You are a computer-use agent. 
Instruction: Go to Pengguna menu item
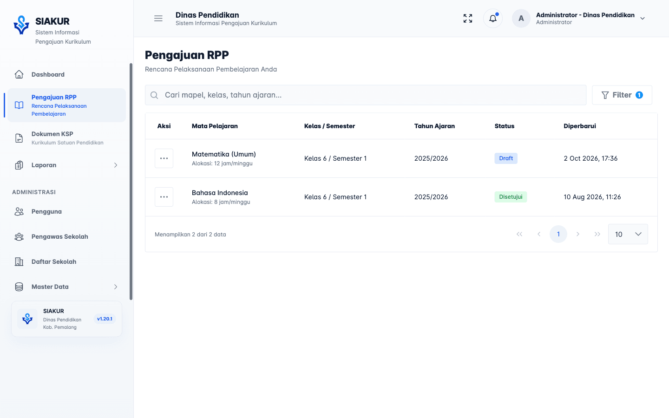66,212
